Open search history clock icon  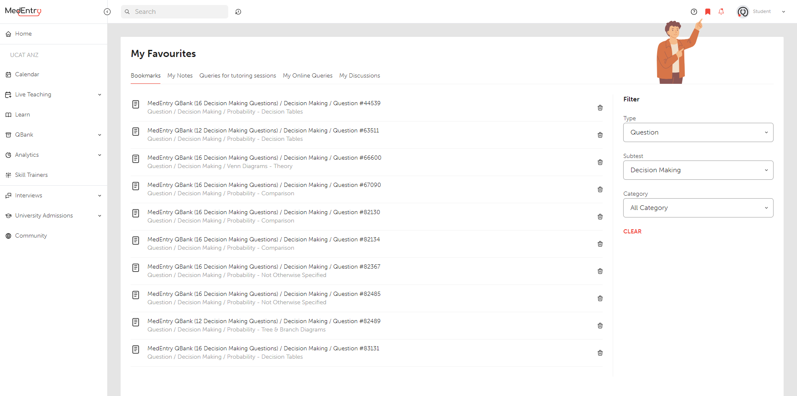coord(238,12)
